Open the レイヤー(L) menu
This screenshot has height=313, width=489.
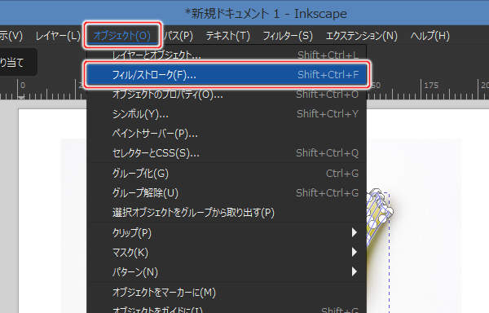click(x=58, y=36)
